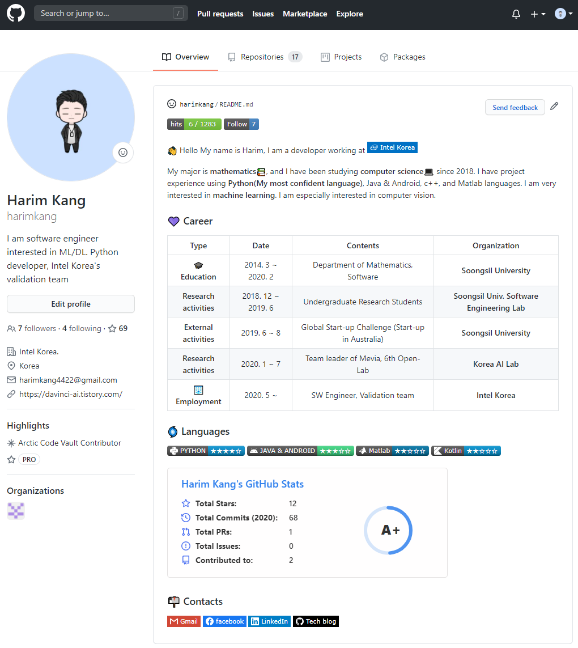Open the notifications bell
The width and height of the screenshot is (578, 648).
tap(516, 14)
